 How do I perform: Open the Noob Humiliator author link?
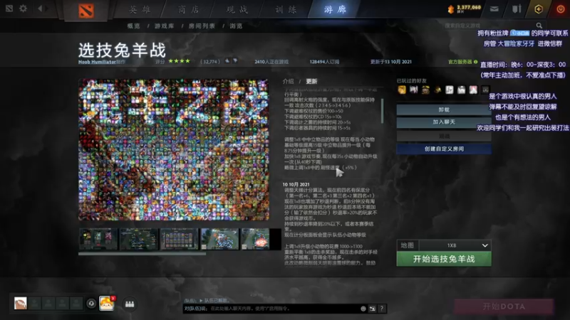[97, 62]
